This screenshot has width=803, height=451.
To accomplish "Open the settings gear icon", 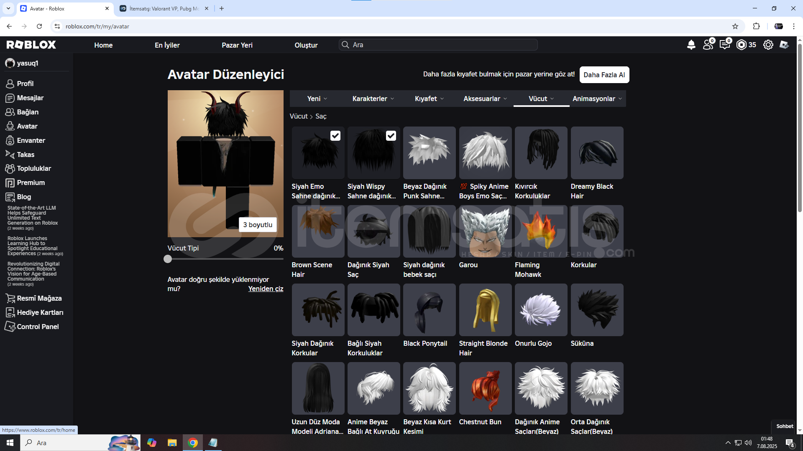I will tap(768, 45).
